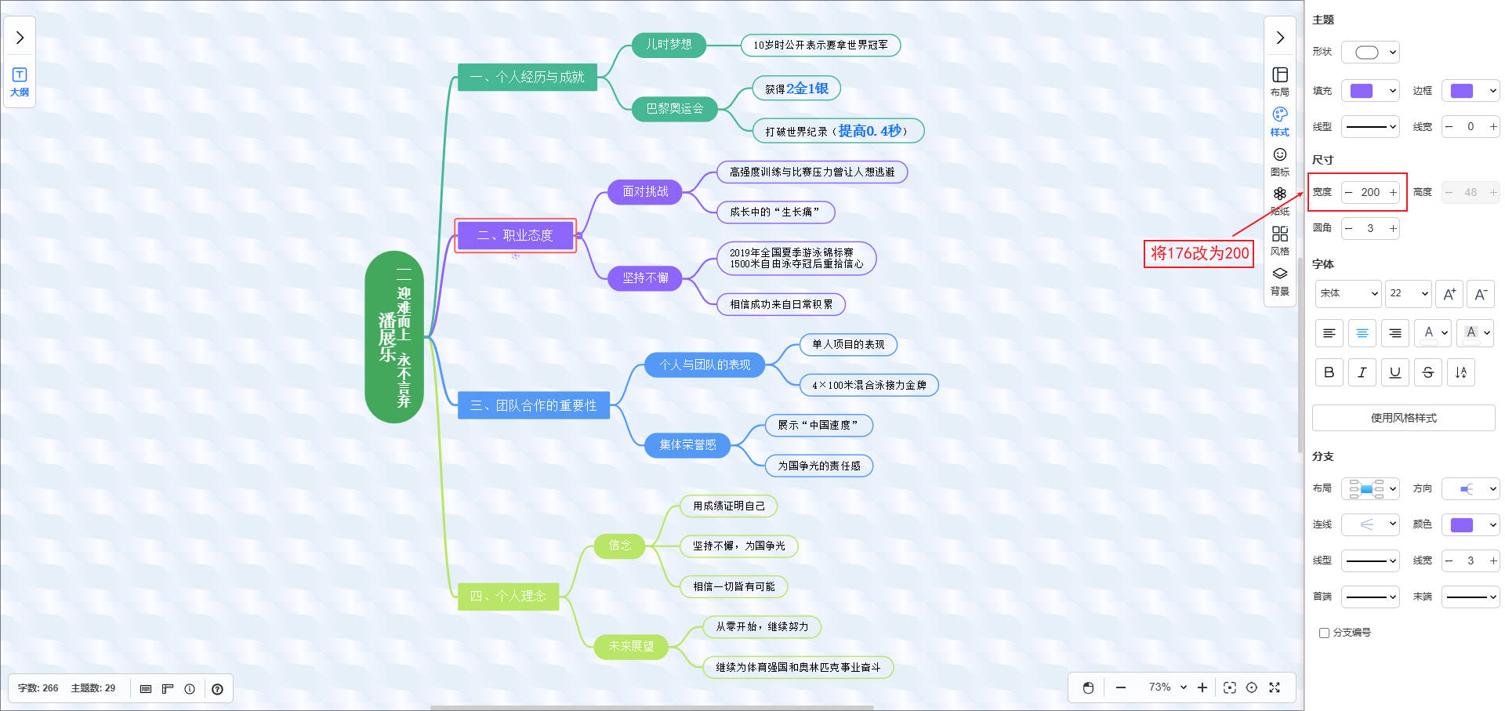The image size is (1505, 711).
Task: Click the fullscreen icon in zoom bar
Action: tap(1275, 687)
